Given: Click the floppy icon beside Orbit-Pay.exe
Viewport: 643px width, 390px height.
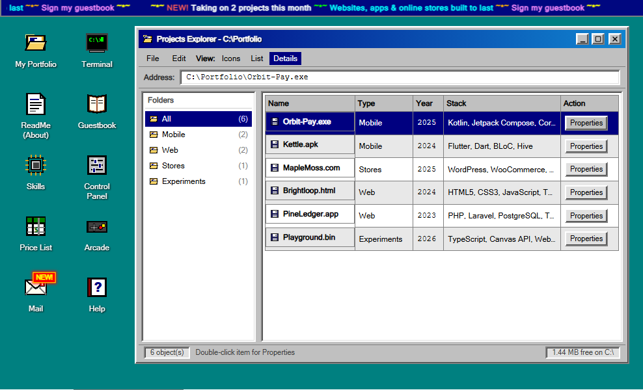Looking at the screenshot, I should [275, 122].
